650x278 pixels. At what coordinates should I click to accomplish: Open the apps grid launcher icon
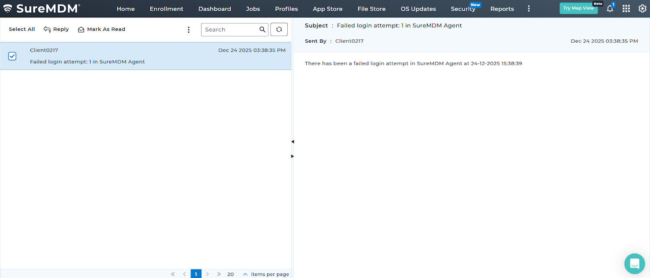pyautogui.click(x=626, y=9)
